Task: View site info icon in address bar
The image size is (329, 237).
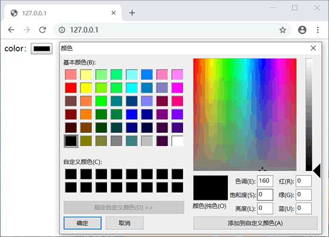Action: pyautogui.click(x=62, y=30)
